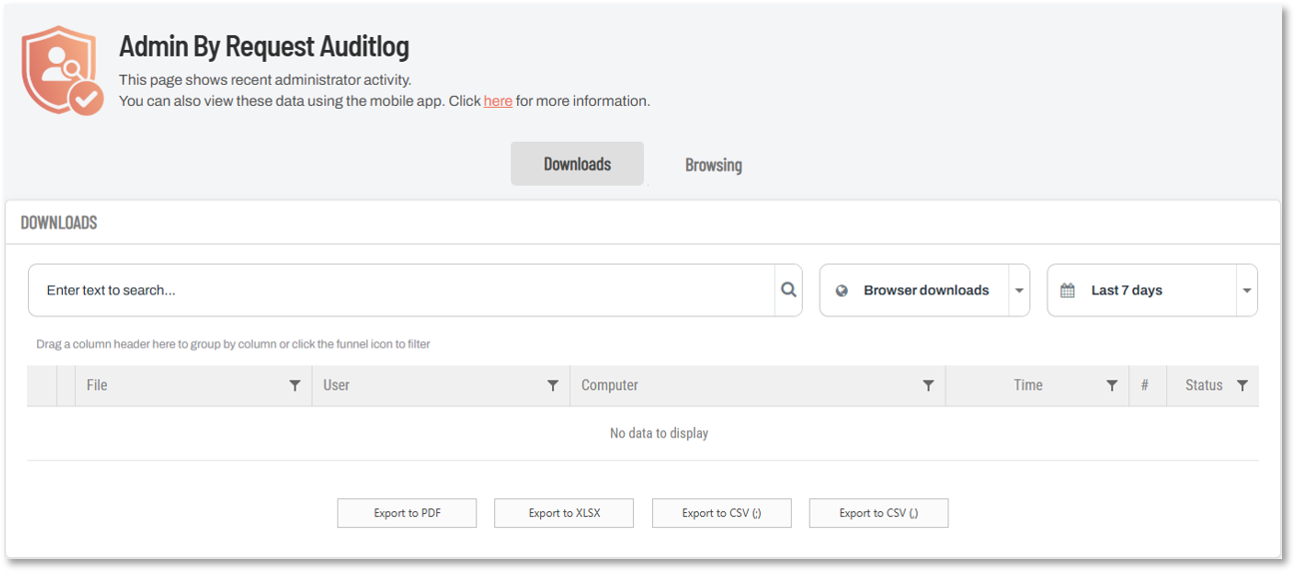Click 'This page shows recent administrator activity.' text
This screenshot has height=572, width=1295.
click(x=265, y=80)
